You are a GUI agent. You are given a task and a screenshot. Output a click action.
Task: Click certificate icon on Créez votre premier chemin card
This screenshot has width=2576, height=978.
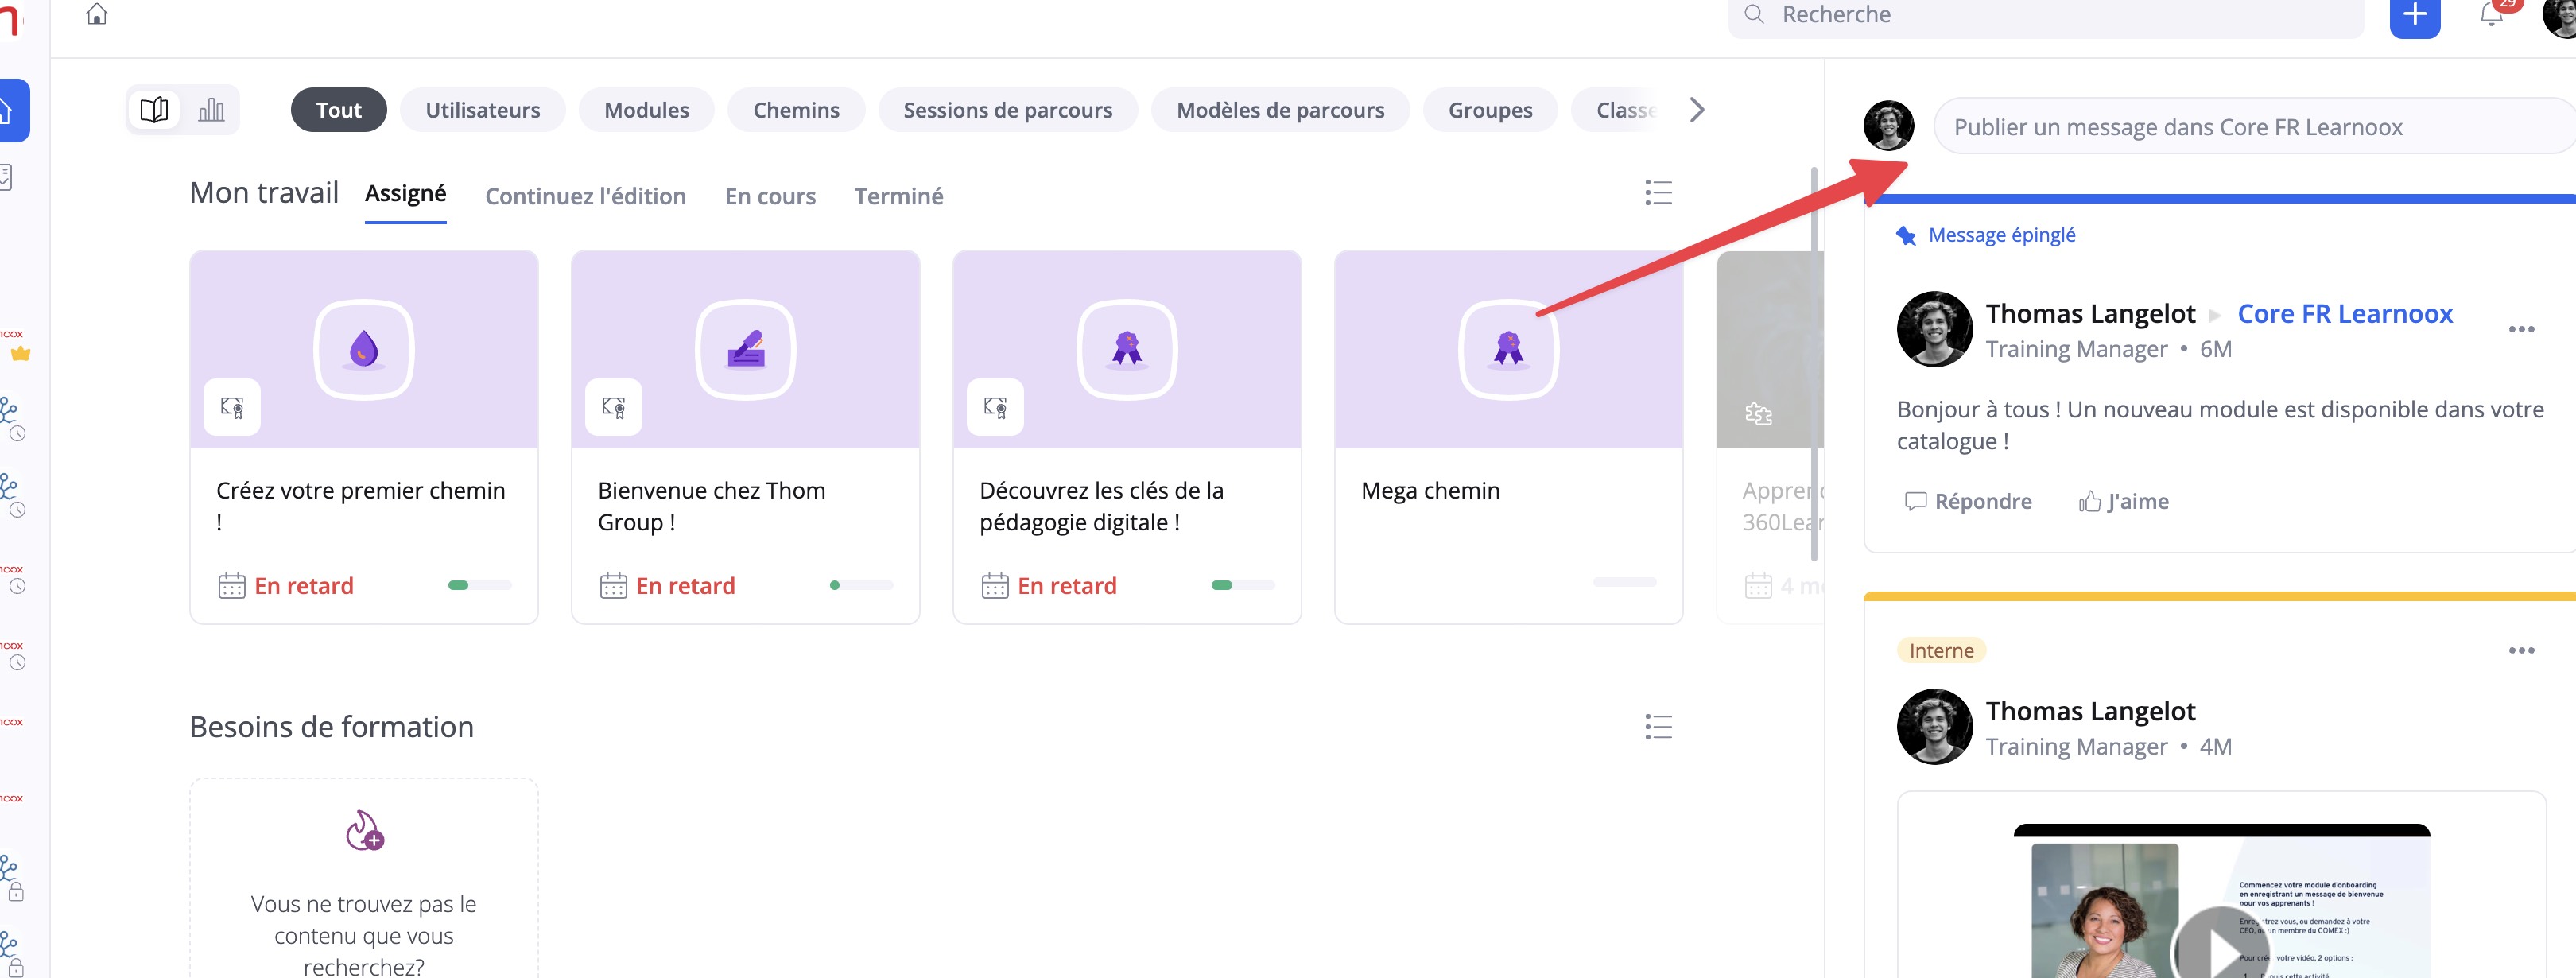(232, 407)
